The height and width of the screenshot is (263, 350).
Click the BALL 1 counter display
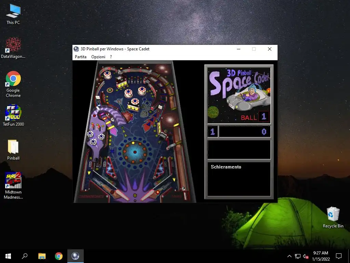coord(255,117)
